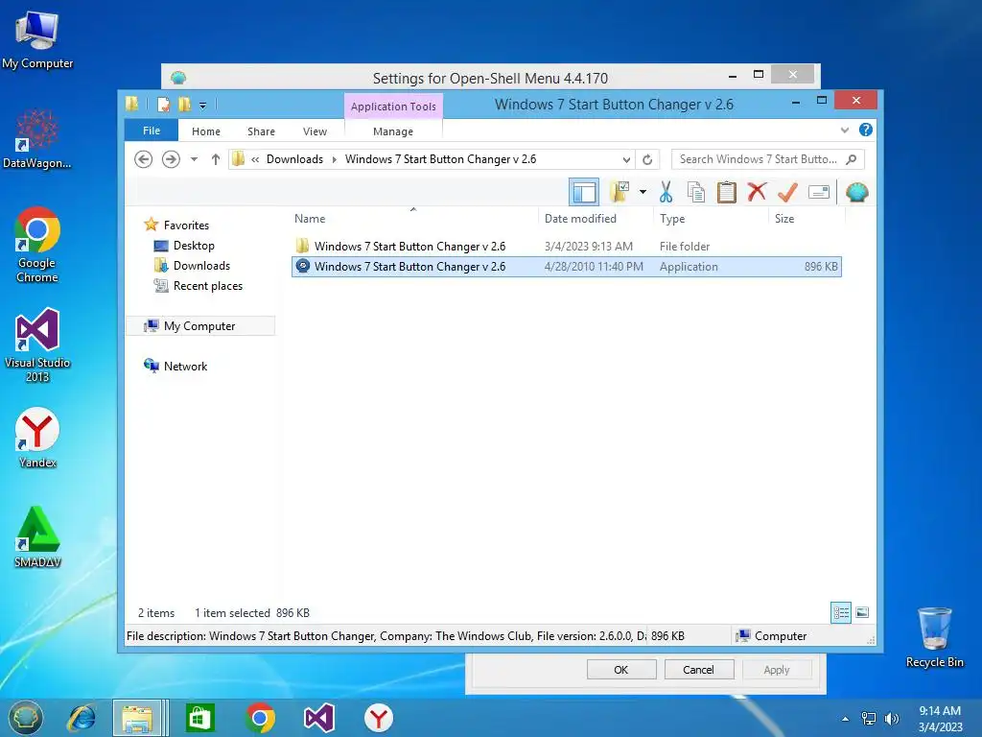Open Yandex browser from the taskbar
982x737 pixels.
click(378, 718)
